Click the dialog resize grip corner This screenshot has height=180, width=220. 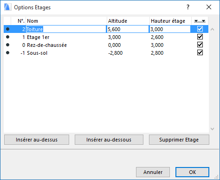coord(216,177)
